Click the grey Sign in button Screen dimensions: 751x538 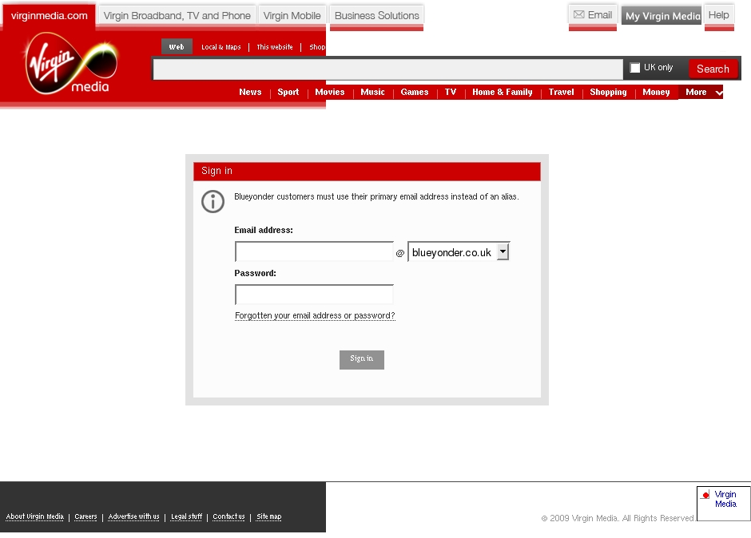point(362,359)
